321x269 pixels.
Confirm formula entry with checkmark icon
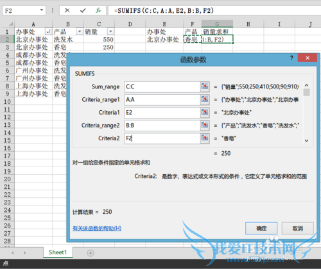pyautogui.click(x=83, y=10)
